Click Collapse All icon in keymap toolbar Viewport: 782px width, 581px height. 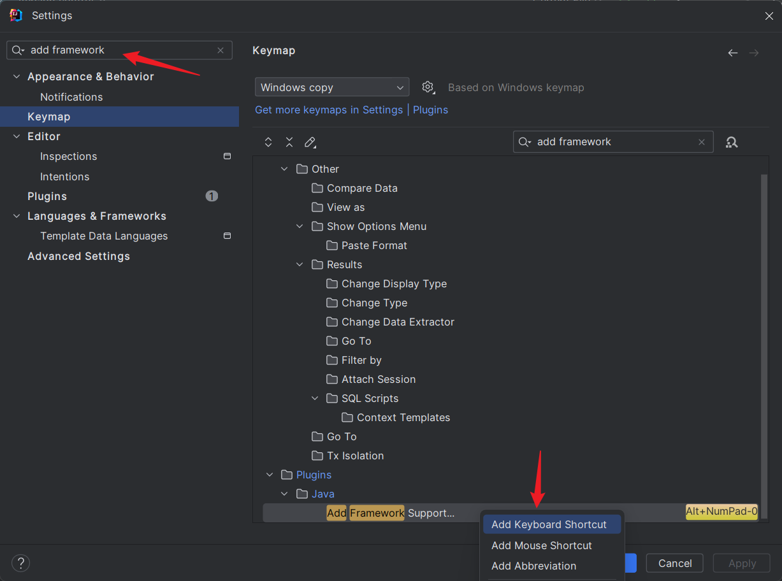[x=289, y=142]
